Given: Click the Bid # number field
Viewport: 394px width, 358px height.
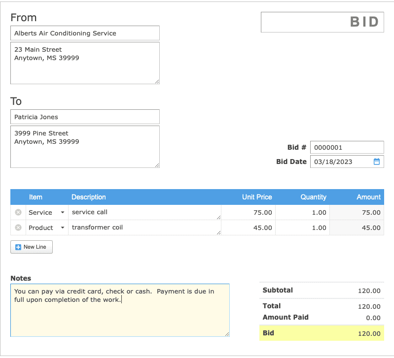Looking at the screenshot, I should (x=347, y=147).
